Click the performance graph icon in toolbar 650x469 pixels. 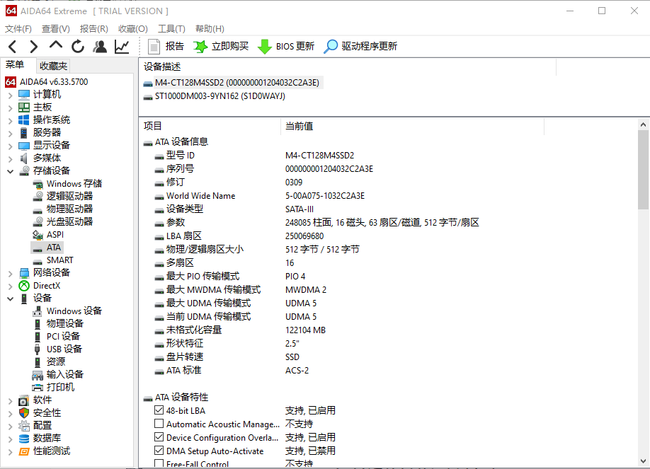120,46
